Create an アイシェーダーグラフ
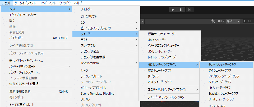The image size is (254, 107). [x=227, y=70]
